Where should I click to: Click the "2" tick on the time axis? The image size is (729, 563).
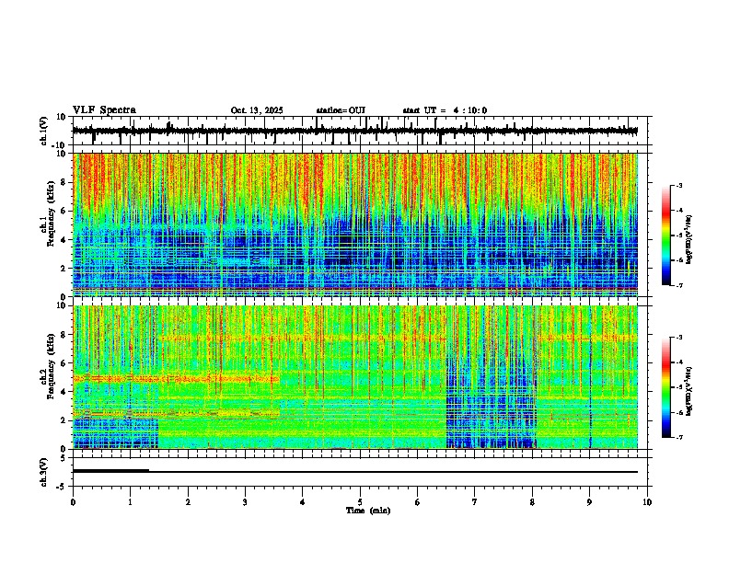[188, 502]
